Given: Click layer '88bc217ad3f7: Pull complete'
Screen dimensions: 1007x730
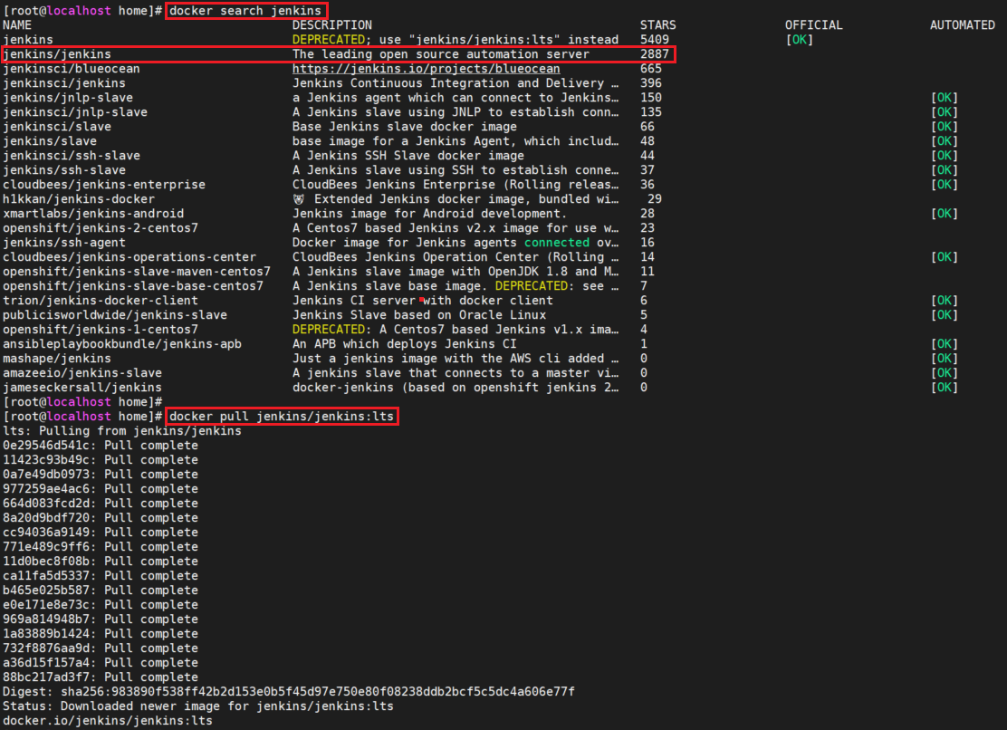Looking at the screenshot, I should click(101, 677).
